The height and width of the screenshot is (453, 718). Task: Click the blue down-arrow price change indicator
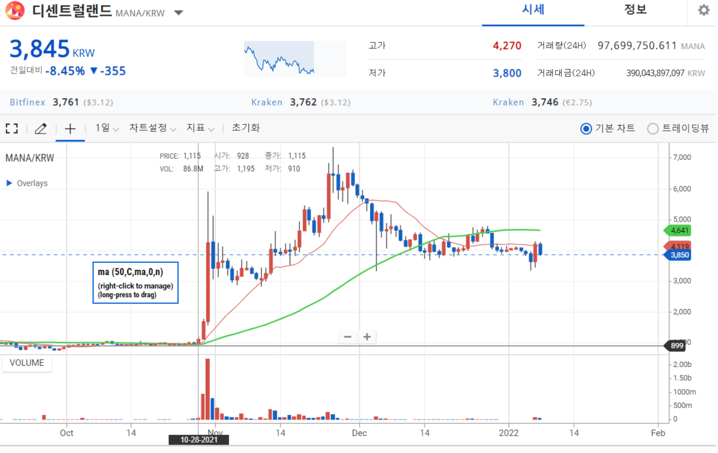tap(94, 71)
